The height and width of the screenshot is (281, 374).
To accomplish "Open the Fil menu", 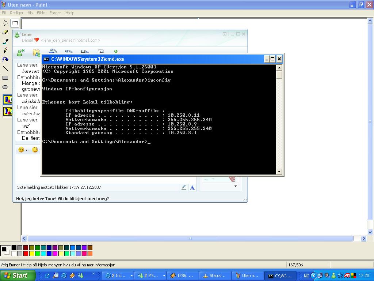I will (4, 13).
